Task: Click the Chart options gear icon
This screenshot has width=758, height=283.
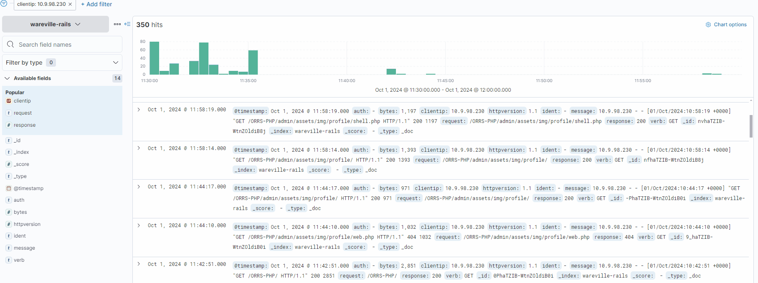Action: pyautogui.click(x=708, y=25)
